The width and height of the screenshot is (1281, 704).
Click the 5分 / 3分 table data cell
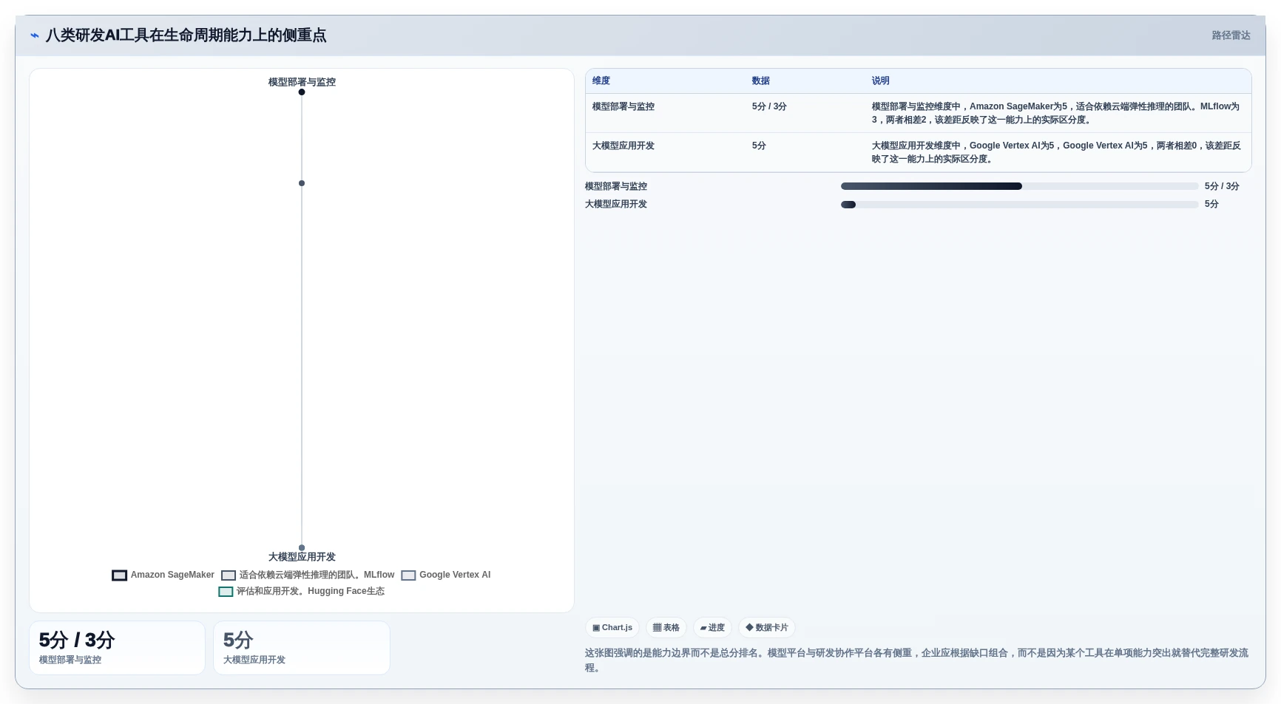pyautogui.click(x=805, y=113)
